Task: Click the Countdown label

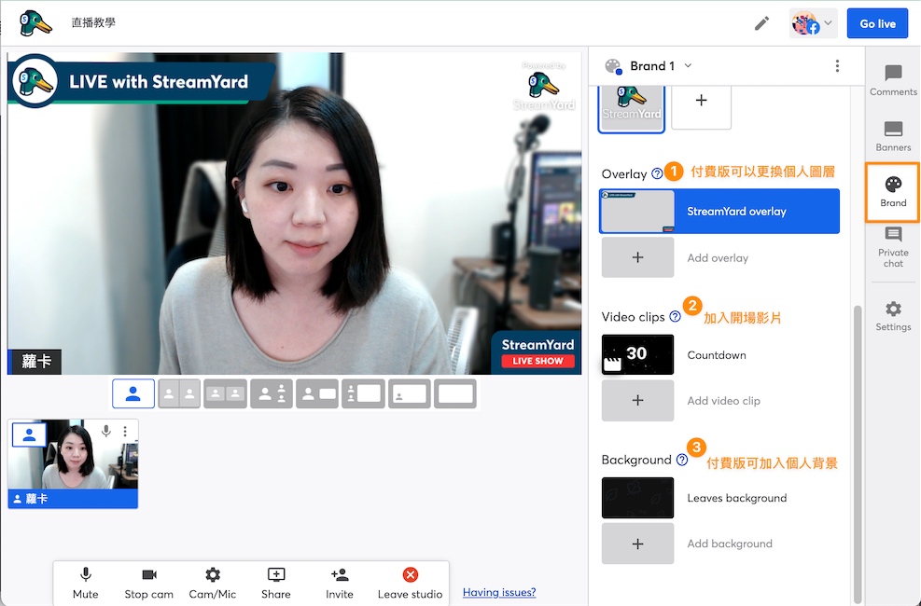Action: 716,355
